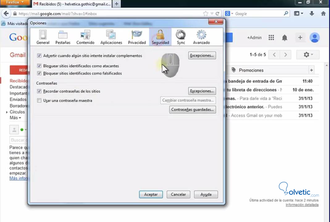
Task: Open Gmail notifications bell
Action: (x=285, y=38)
